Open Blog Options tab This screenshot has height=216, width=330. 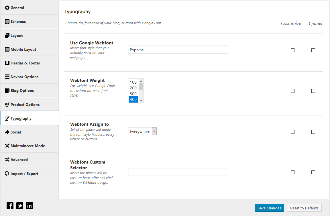coord(30,91)
